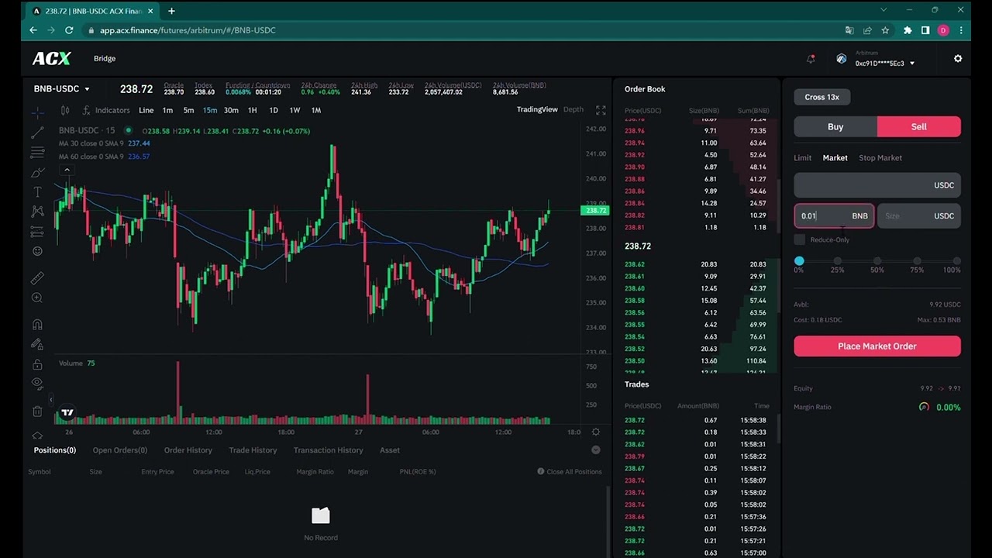Set size slider to 100%
Viewport: 992px width, 558px height.
pyautogui.click(x=956, y=262)
